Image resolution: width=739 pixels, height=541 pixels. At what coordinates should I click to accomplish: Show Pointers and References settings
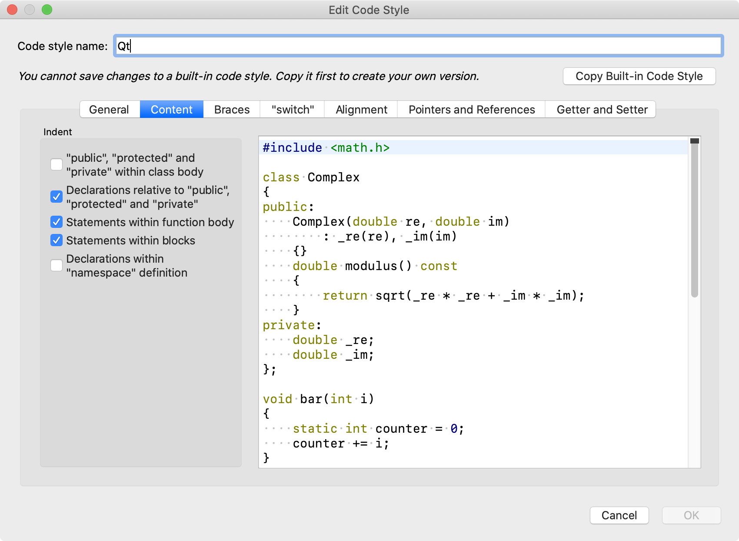472,110
